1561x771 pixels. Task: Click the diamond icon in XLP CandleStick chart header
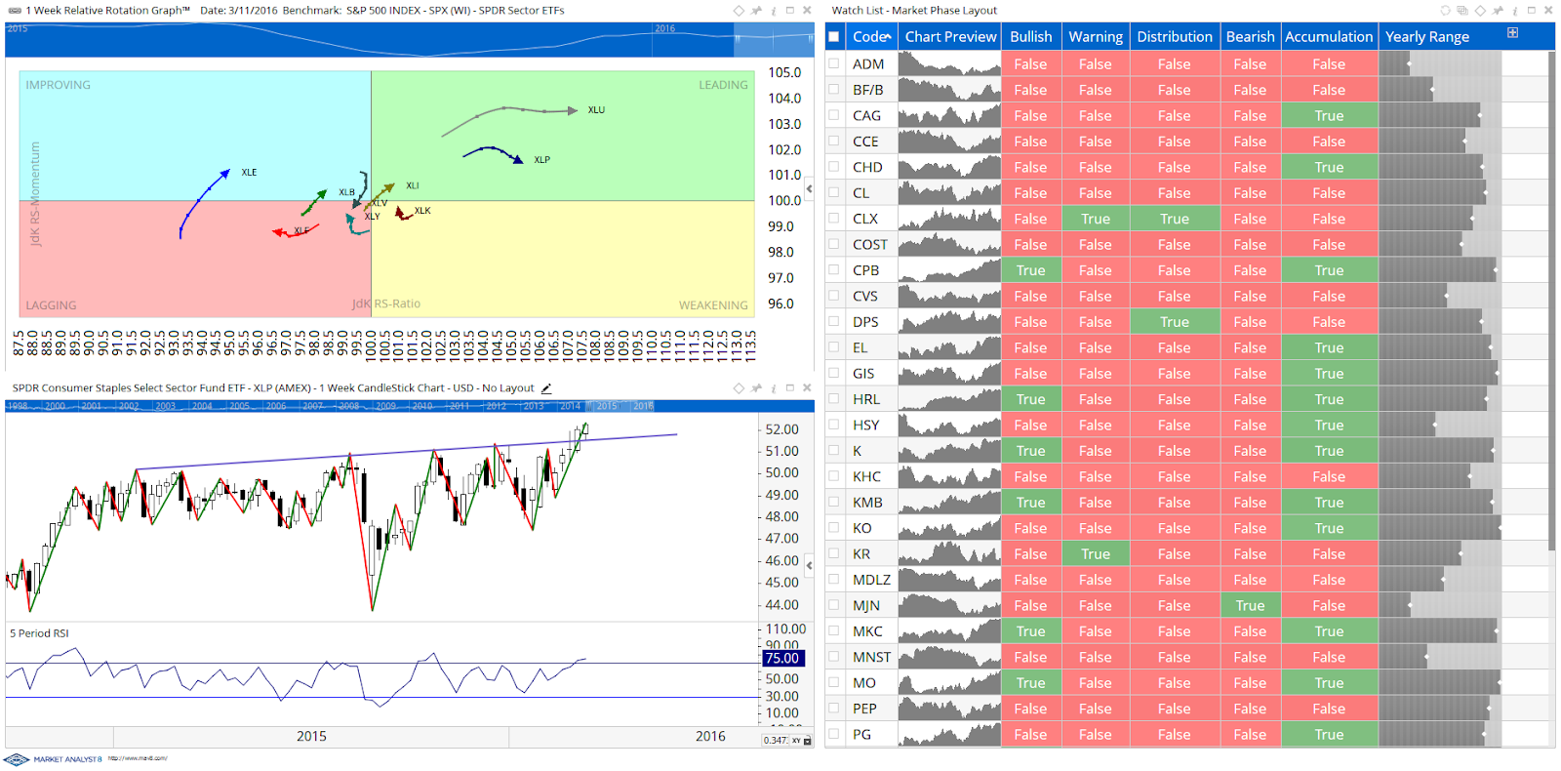tap(739, 387)
